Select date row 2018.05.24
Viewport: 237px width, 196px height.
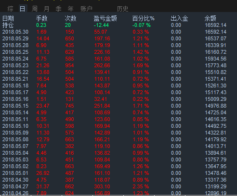tap(15, 59)
